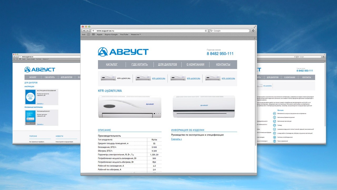This screenshot has height=190, width=337.
Task: Open the Google search magnifier dropdown
Action: (211, 31)
